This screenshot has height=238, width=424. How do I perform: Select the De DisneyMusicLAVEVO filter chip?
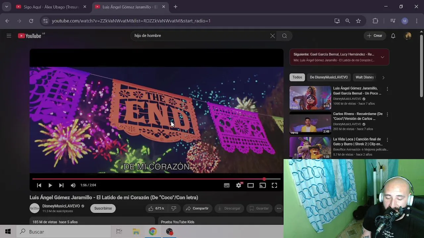329,77
